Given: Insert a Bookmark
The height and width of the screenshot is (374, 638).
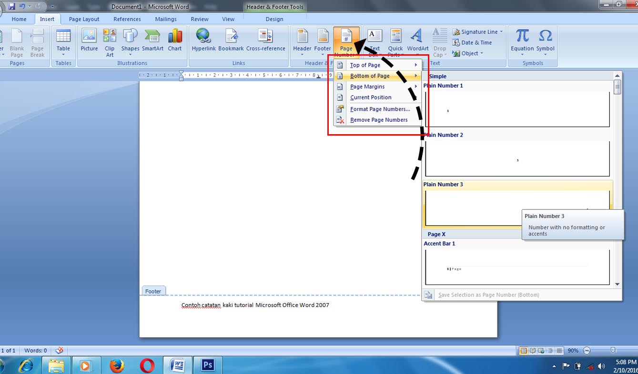Looking at the screenshot, I should (x=232, y=40).
